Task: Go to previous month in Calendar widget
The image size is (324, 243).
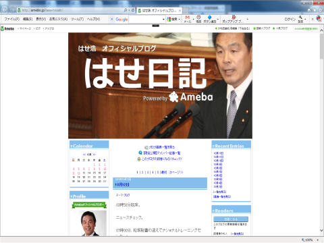Action: pos(84,155)
